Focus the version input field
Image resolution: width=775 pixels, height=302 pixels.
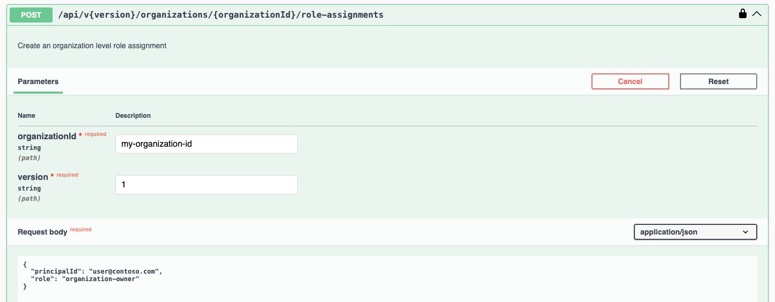click(206, 185)
